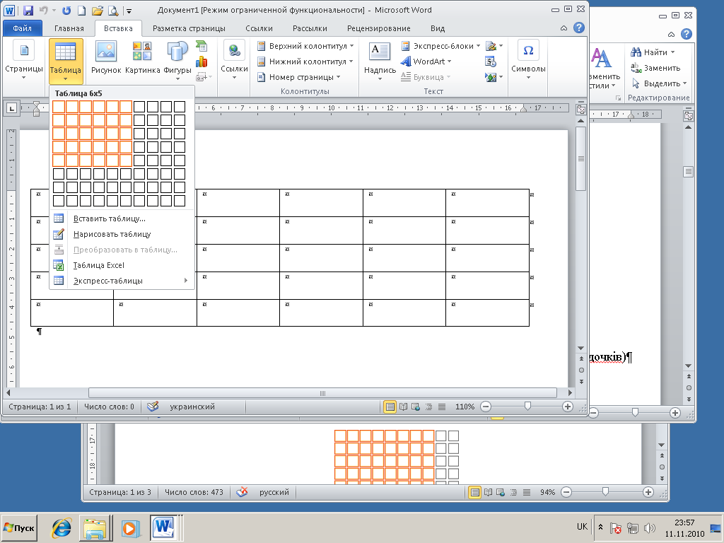Open Нижний колонтитул footer dropdown
The width and height of the screenshot is (724, 543).
[305, 62]
